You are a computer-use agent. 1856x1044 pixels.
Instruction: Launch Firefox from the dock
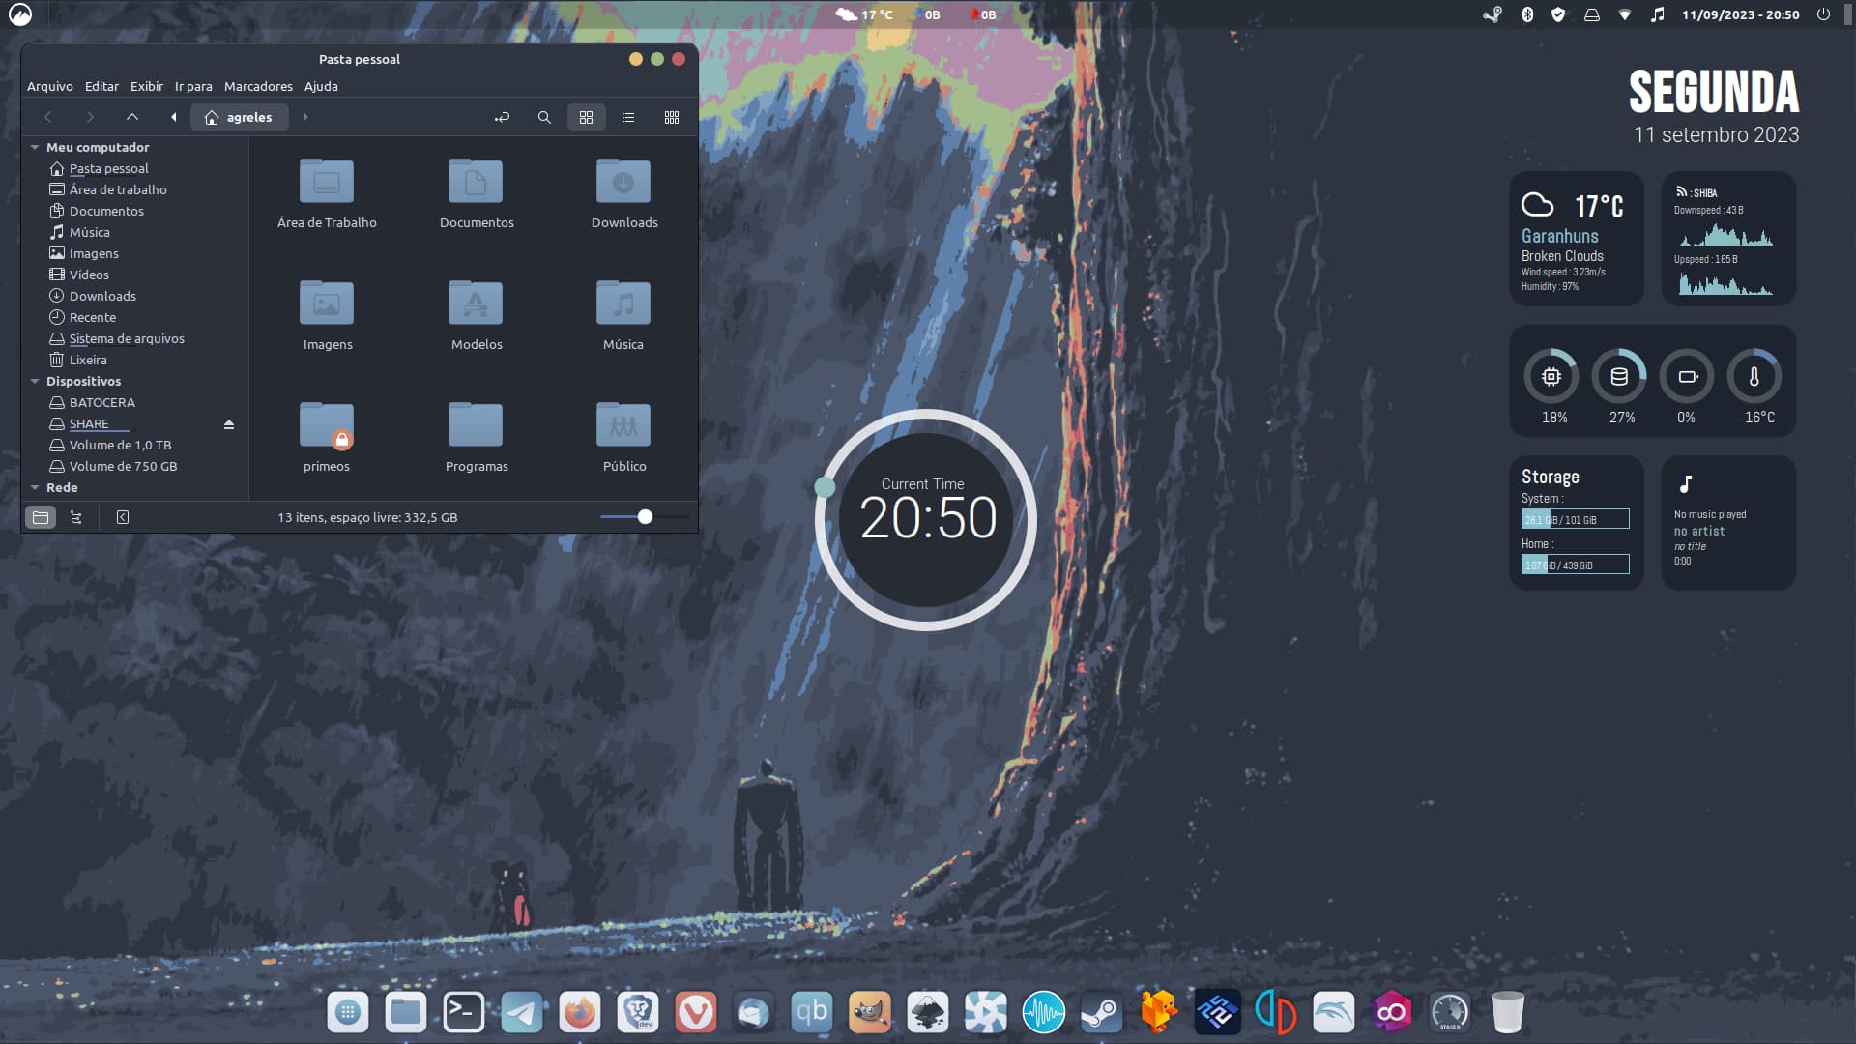point(580,1012)
